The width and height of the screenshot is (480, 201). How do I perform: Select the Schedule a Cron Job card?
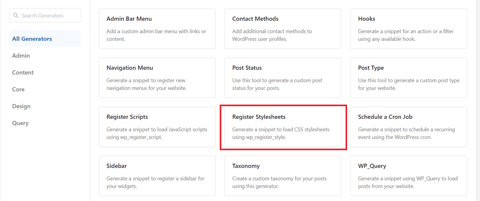click(409, 127)
